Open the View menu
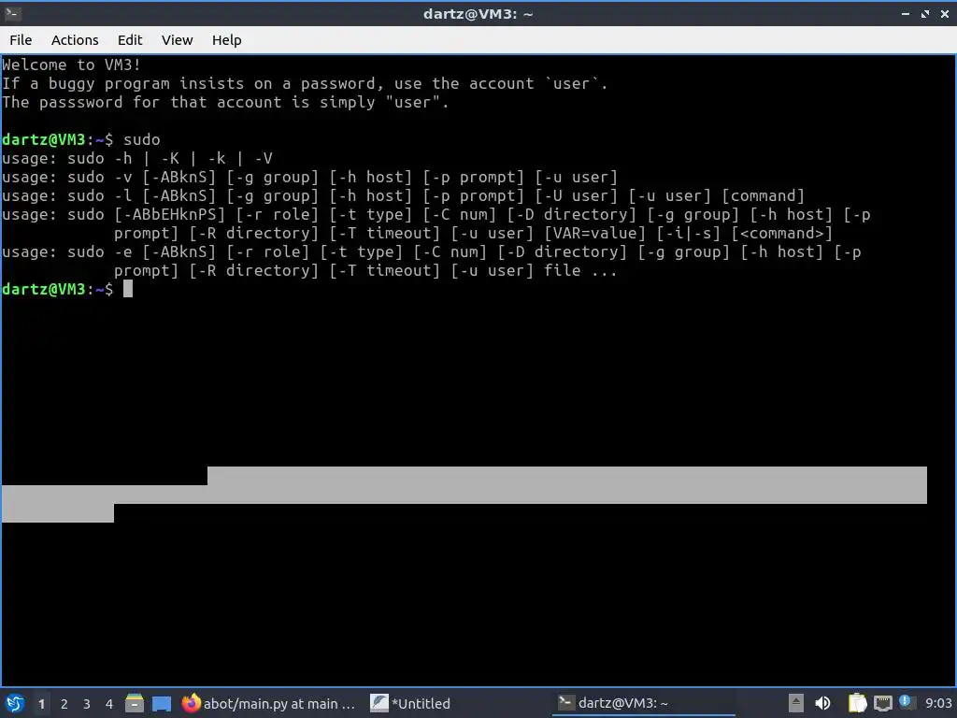The height and width of the screenshot is (718, 957). [x=177, y=40]
